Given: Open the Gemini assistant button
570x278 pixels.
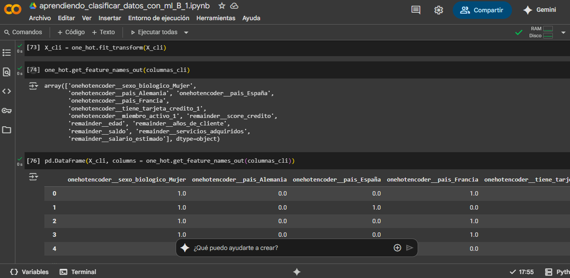Looking at the screenshot, I should [x=539, y=10].
